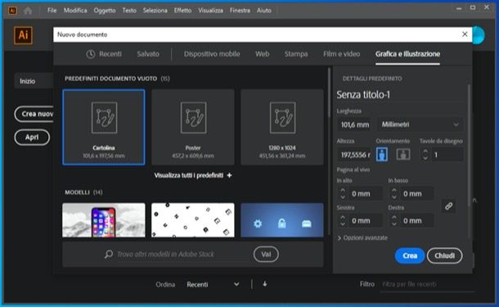Image resolution: width=499 pixels, height=307 pixels.
Task: Click the magnifier icon in Adobe Stock search
Action: tap(109, 254)
